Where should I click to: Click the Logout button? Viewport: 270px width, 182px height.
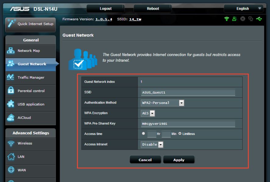pyautogui.click(x=105, y=9)
